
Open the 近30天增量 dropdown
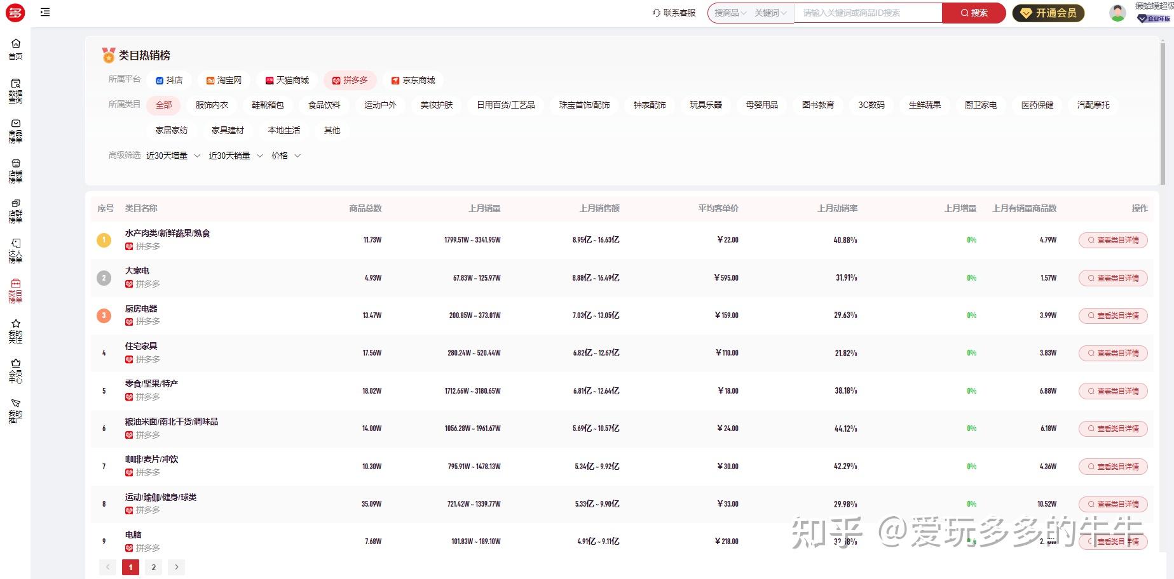[x=167, y=155]
